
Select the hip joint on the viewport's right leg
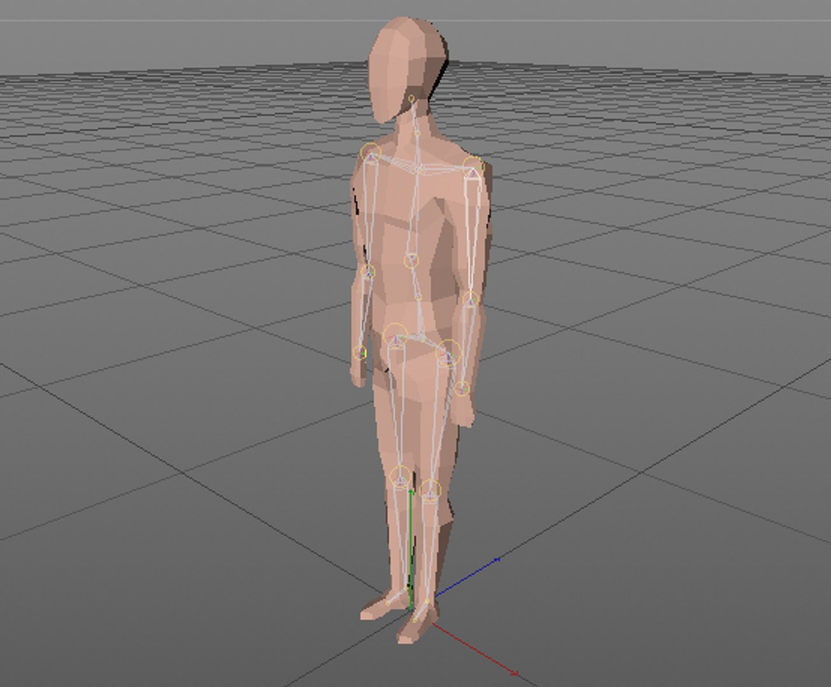coord(448,353)
